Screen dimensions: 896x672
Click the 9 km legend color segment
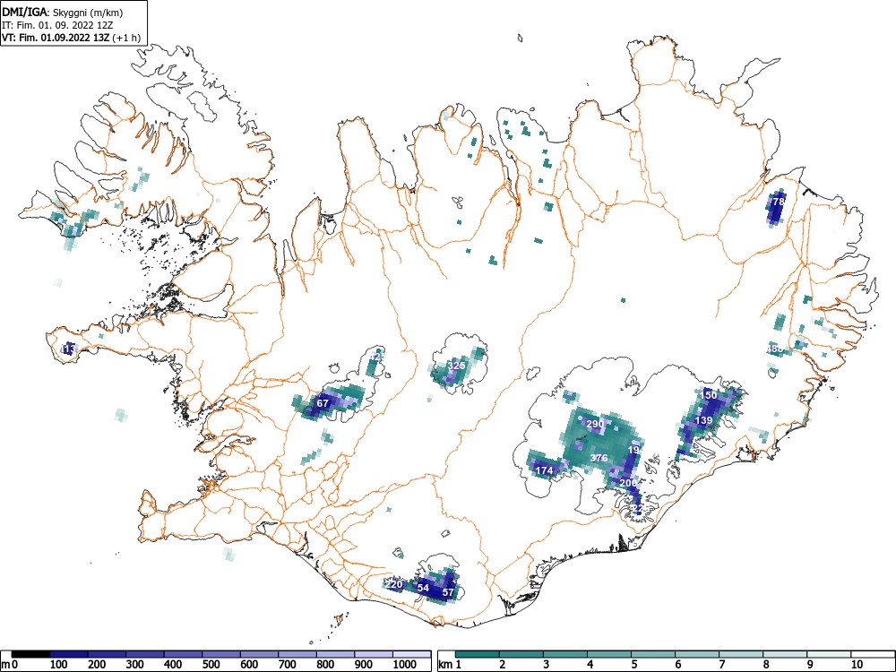pyautogui.click(x=829, y=653)
